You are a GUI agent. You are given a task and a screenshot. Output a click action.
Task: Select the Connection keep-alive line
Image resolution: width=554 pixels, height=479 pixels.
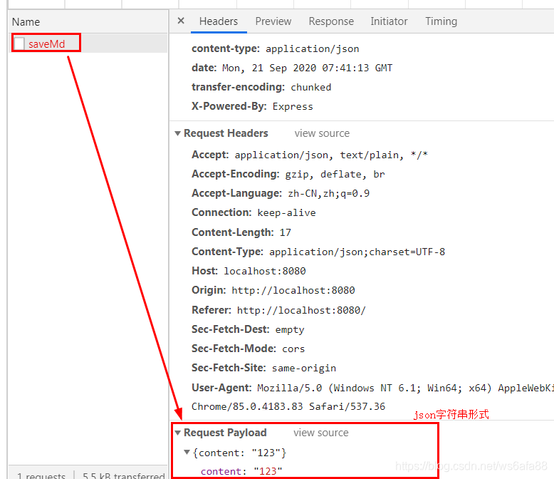[x=254, y=212]
